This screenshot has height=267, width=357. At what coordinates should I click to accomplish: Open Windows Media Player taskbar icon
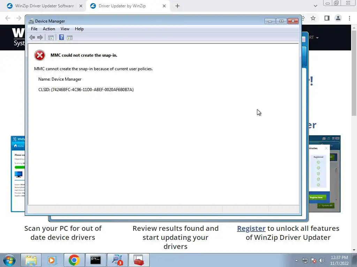coord(52,260)
